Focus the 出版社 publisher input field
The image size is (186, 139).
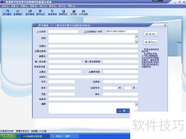93,77
